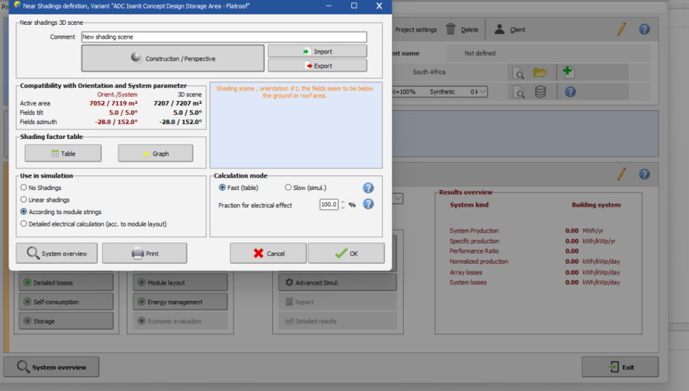Screen dimensions: 689x391
Task: Select the No Shadings option
Action: (x=24, y=188)
